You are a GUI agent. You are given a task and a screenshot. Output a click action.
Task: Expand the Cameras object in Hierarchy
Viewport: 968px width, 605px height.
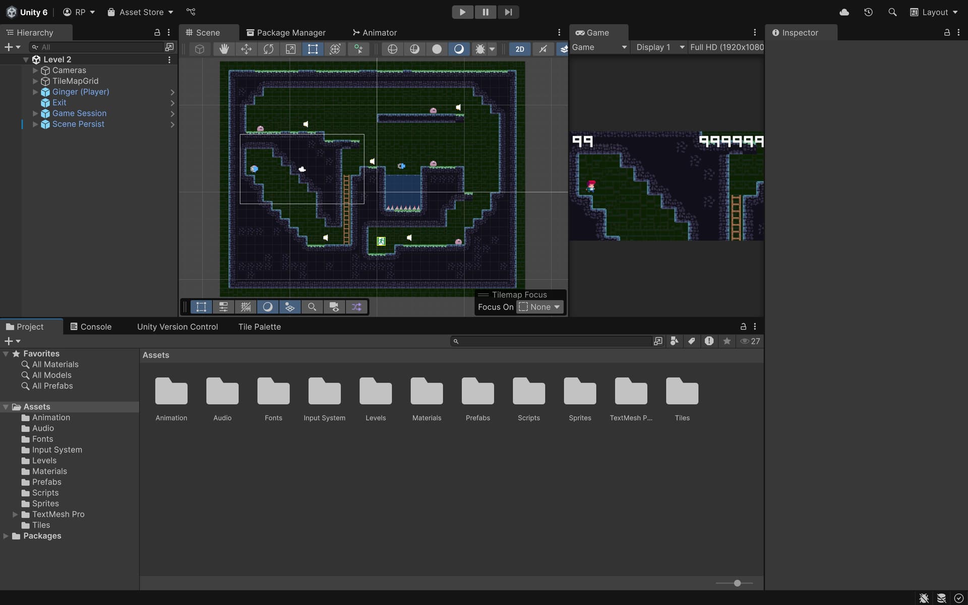pyautogui.click(x=35, y=71)
